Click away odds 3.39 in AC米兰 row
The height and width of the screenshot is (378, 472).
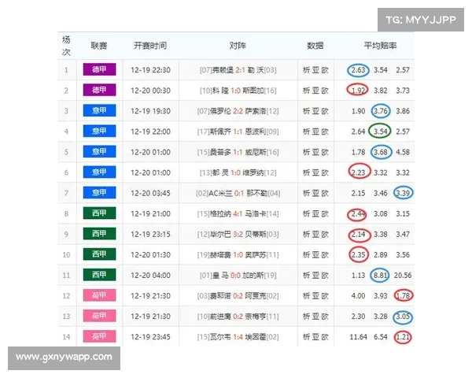403,193
